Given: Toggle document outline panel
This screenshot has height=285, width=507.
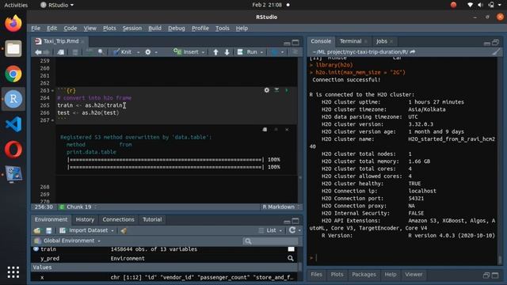Looking at the screenshot, I should [x=295, y=52].
